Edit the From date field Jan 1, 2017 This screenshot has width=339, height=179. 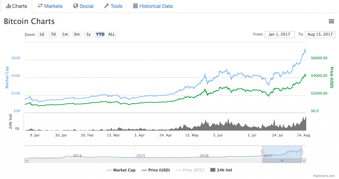279,34
